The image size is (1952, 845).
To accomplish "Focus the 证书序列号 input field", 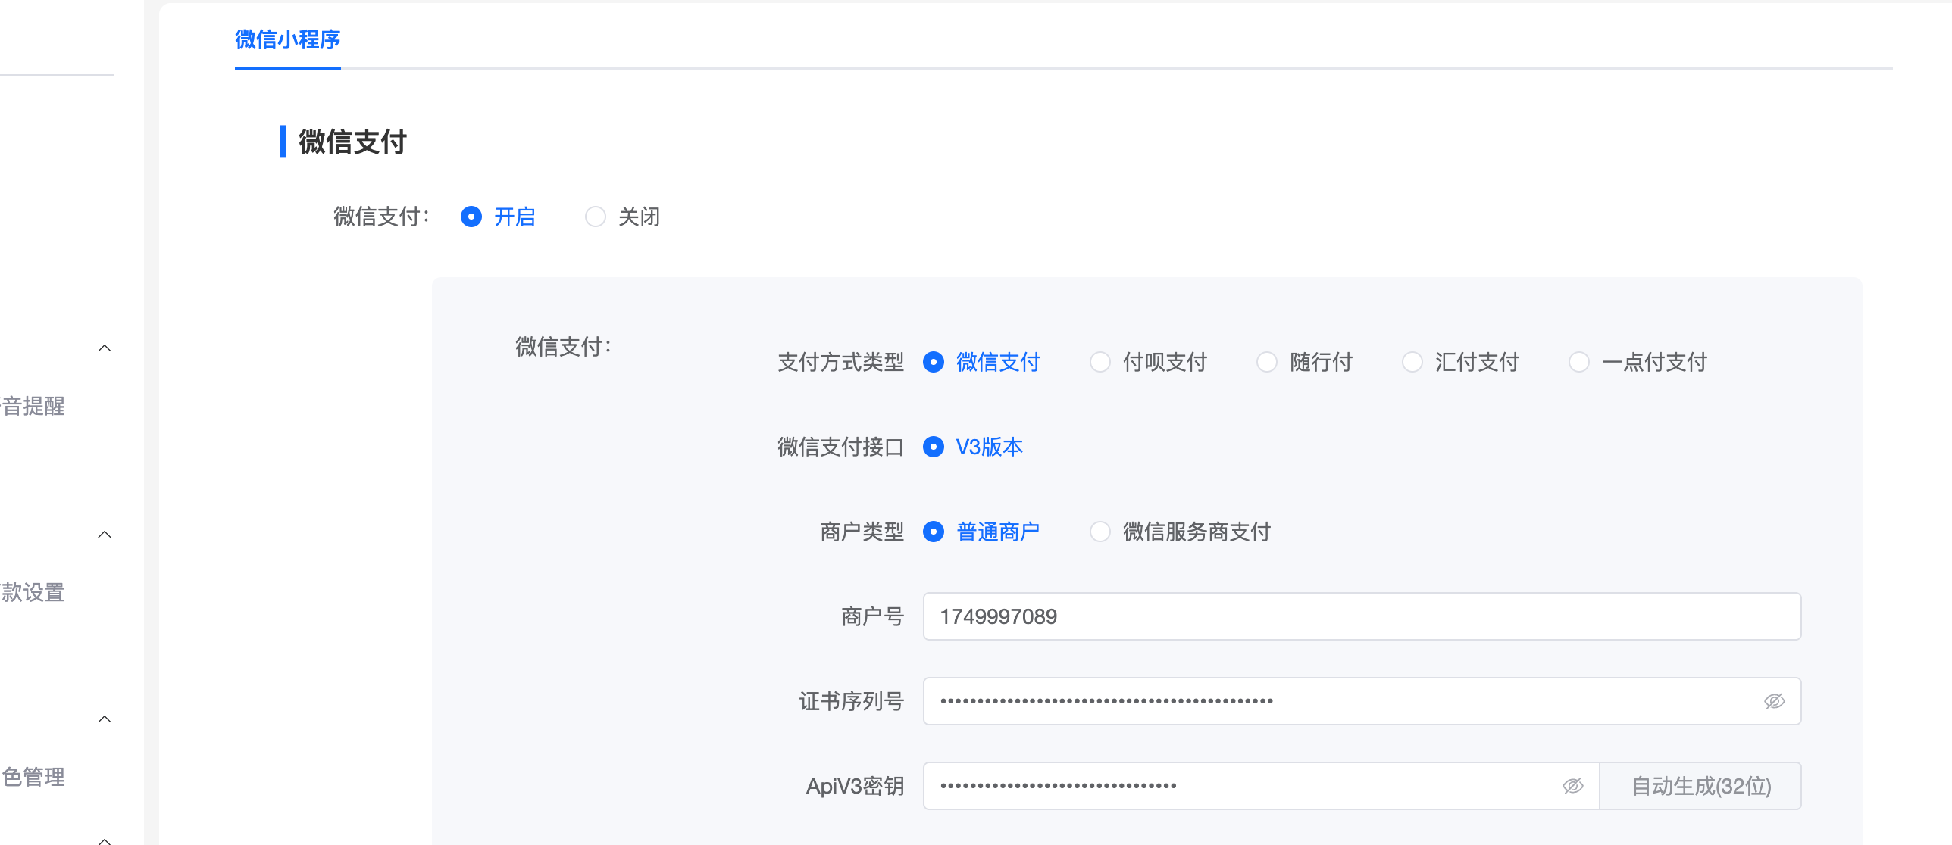I will pyautogui.click(x=1362, y=701).
